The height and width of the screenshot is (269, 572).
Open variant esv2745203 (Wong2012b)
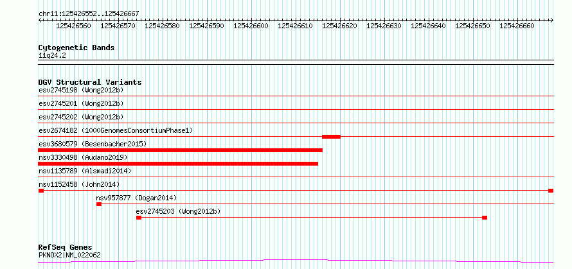tap(179, 211)
